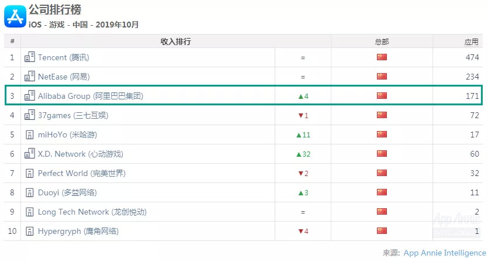Click the App Store icon in header
This screenshot has height=262, width=488.
click(15, 16)
